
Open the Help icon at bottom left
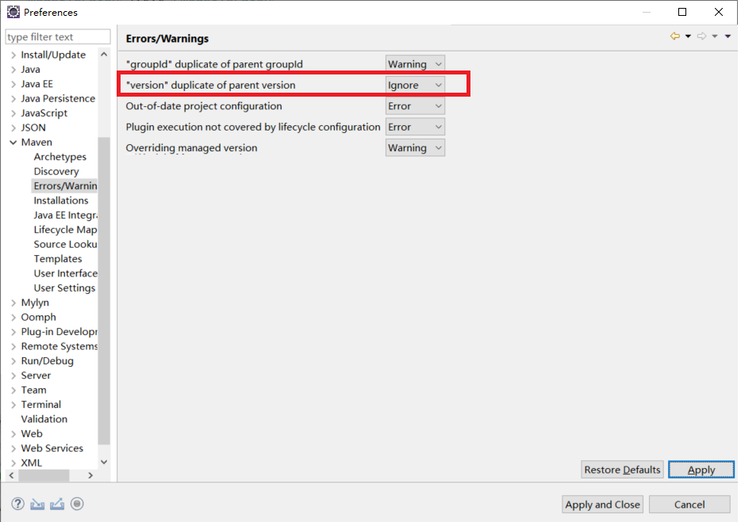(x=17, y=504)
